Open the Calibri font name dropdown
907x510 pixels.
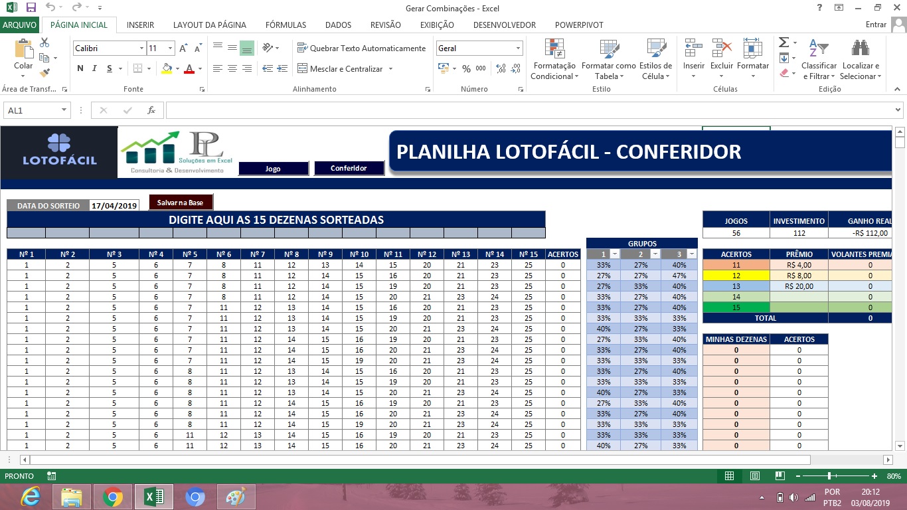141,48
